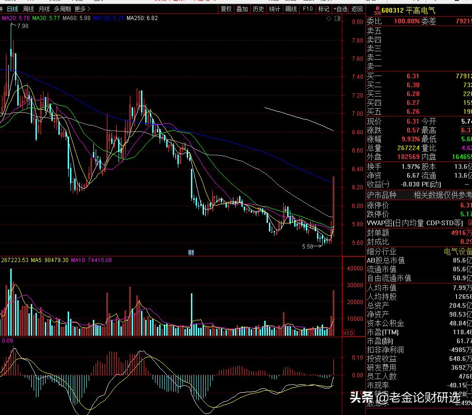The width and height of the screenshot is (472, 415).
Task: Click the 40000 volume axis label
Action: pyautogui.click(x=355, y=269)
